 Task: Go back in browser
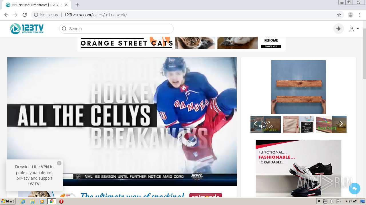click(6, 15)
